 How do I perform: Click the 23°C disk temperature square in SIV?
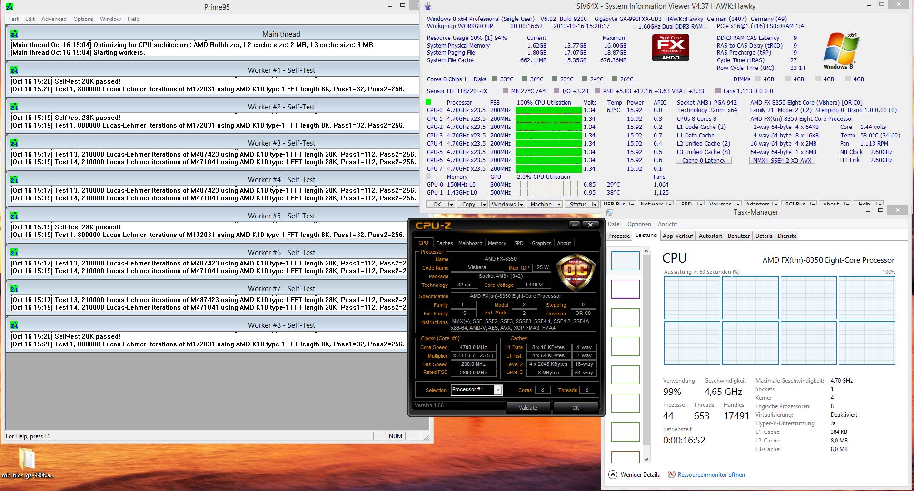pyautogui.click(x=555, y=79)
